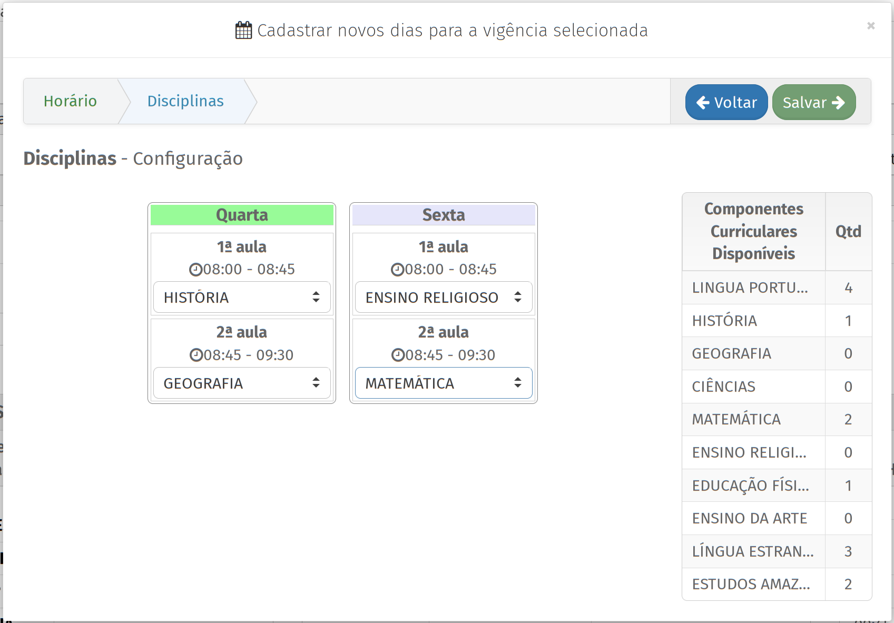Click the clock icon for Sexta 2ª aula
The image size is (894, 623).
point(398,355)
